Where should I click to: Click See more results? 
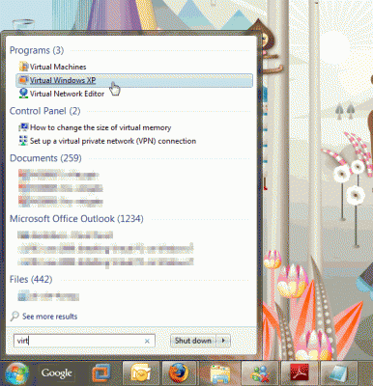coord(50,317)
